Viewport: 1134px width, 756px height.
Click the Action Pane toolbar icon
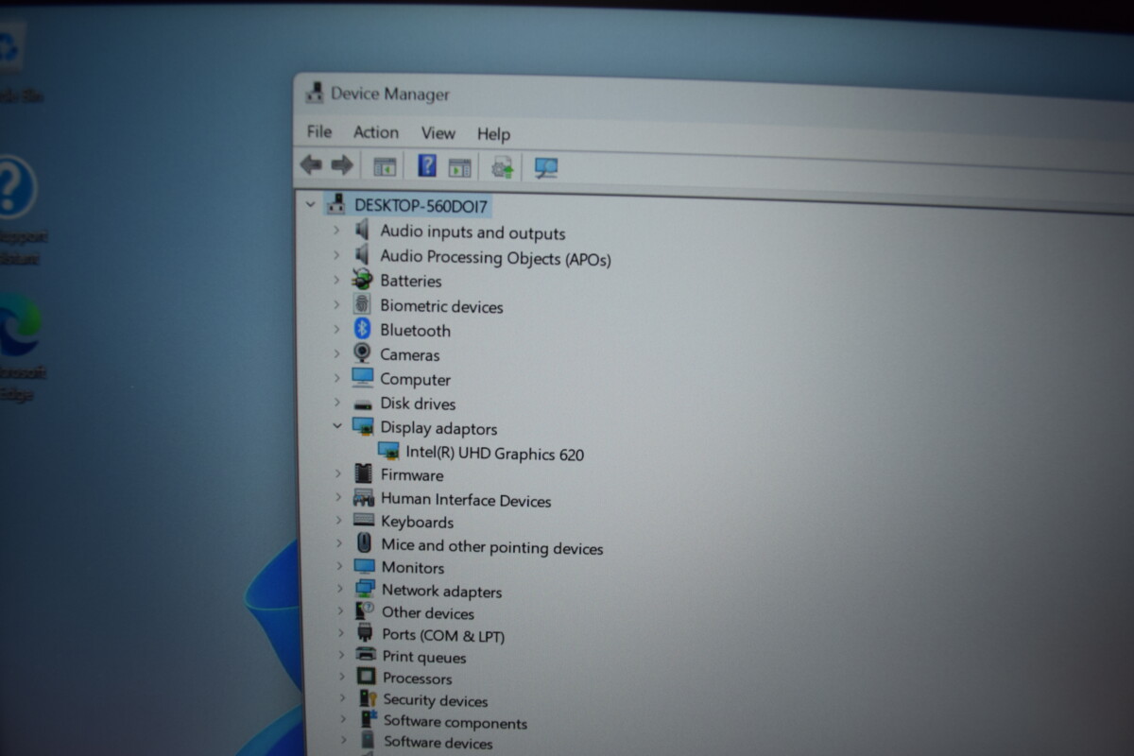coord(459,167)
